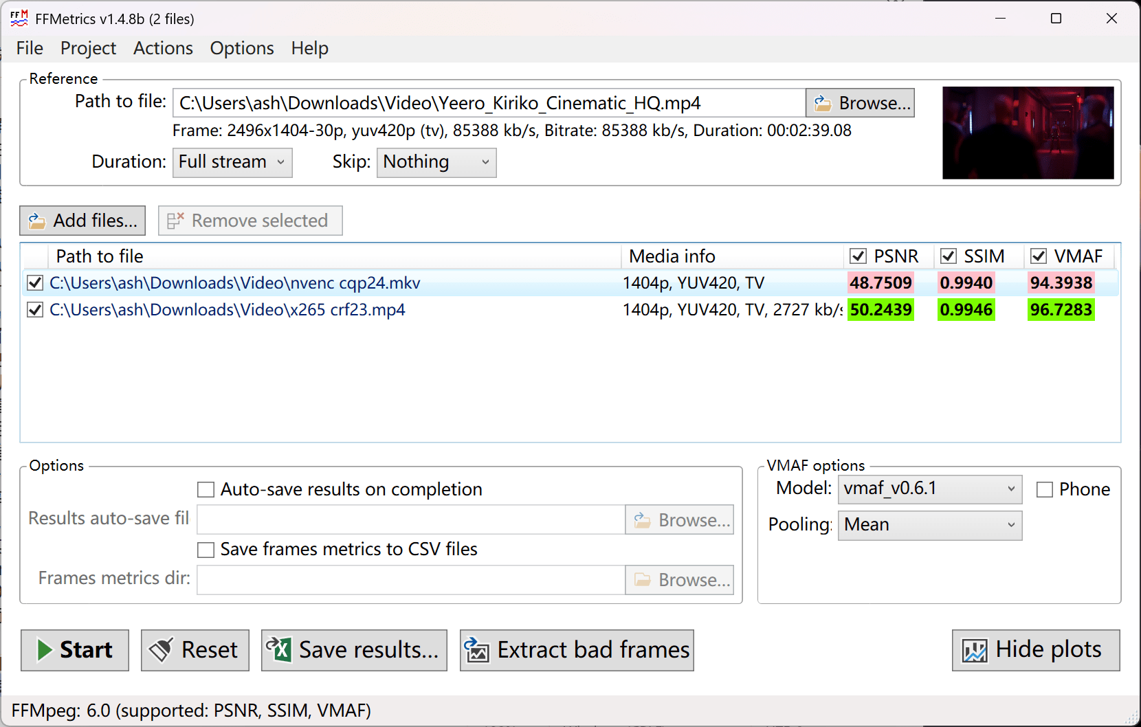Click the brush icon on Reset button
The height and width of the screenshot is (727, 1141).
click(162, 650)
